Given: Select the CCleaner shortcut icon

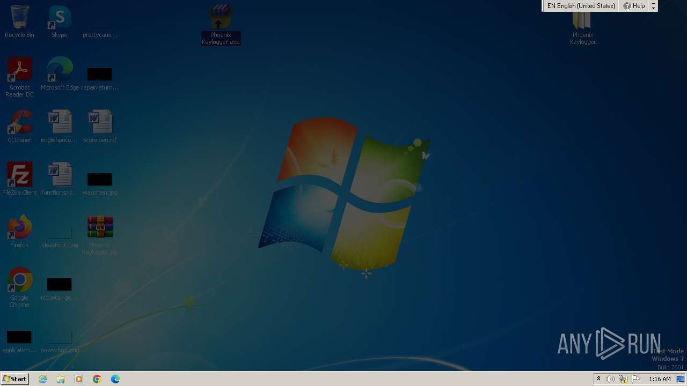Looking at the screenshot, I should point(19,127).
